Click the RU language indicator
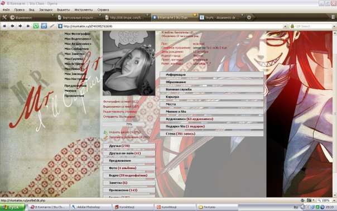This screenshot has height=211, width=337. 296,207
